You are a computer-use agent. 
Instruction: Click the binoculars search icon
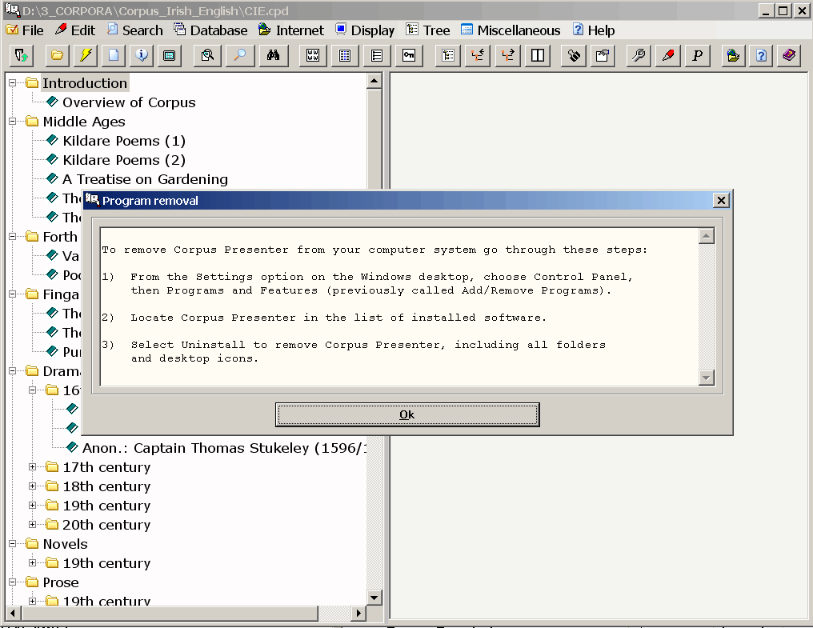(272, 55)
